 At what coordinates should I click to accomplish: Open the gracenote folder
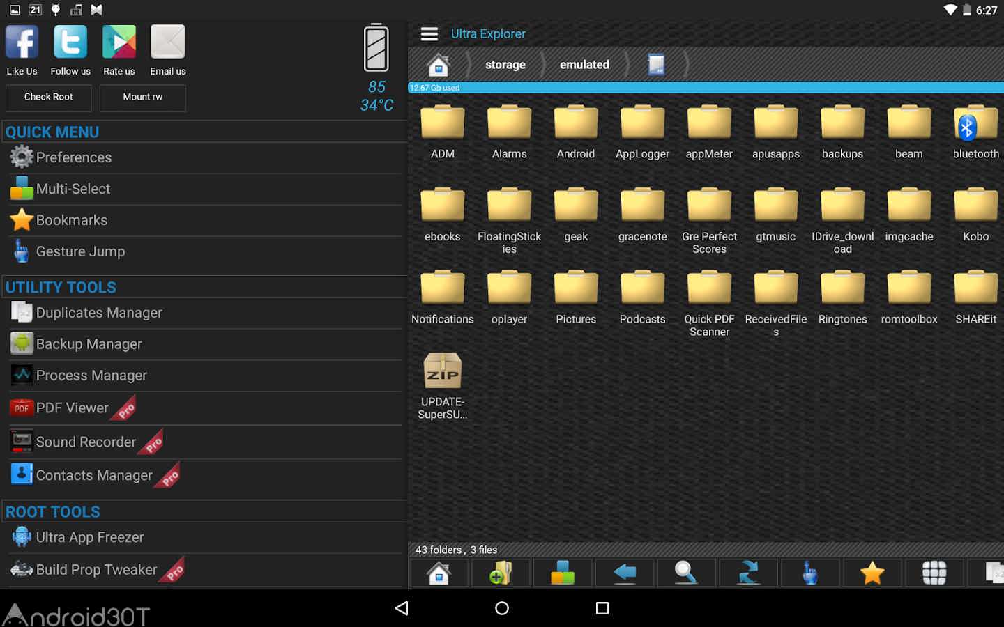(x=643, y=215)
